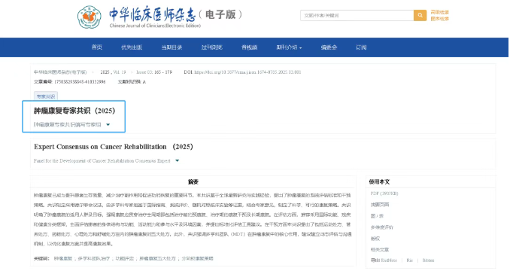Click the 2025, Vol. 19 breadcrumb

point(113,72)
